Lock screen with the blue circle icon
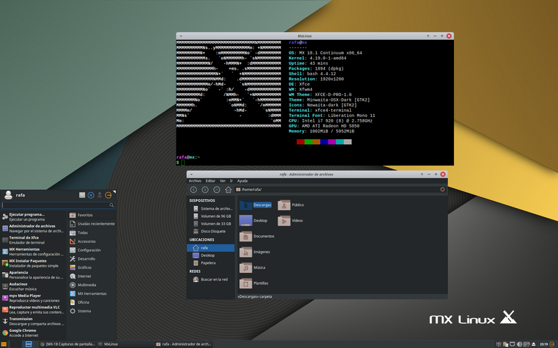Screen dimensions: 558x348 tap(91, 195)
